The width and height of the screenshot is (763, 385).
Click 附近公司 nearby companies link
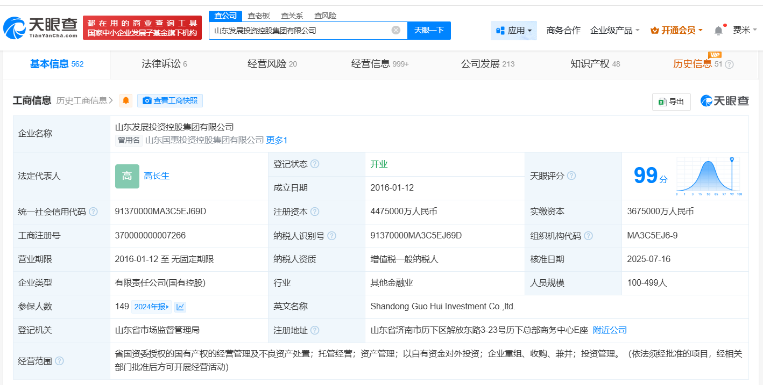point(610,330)
